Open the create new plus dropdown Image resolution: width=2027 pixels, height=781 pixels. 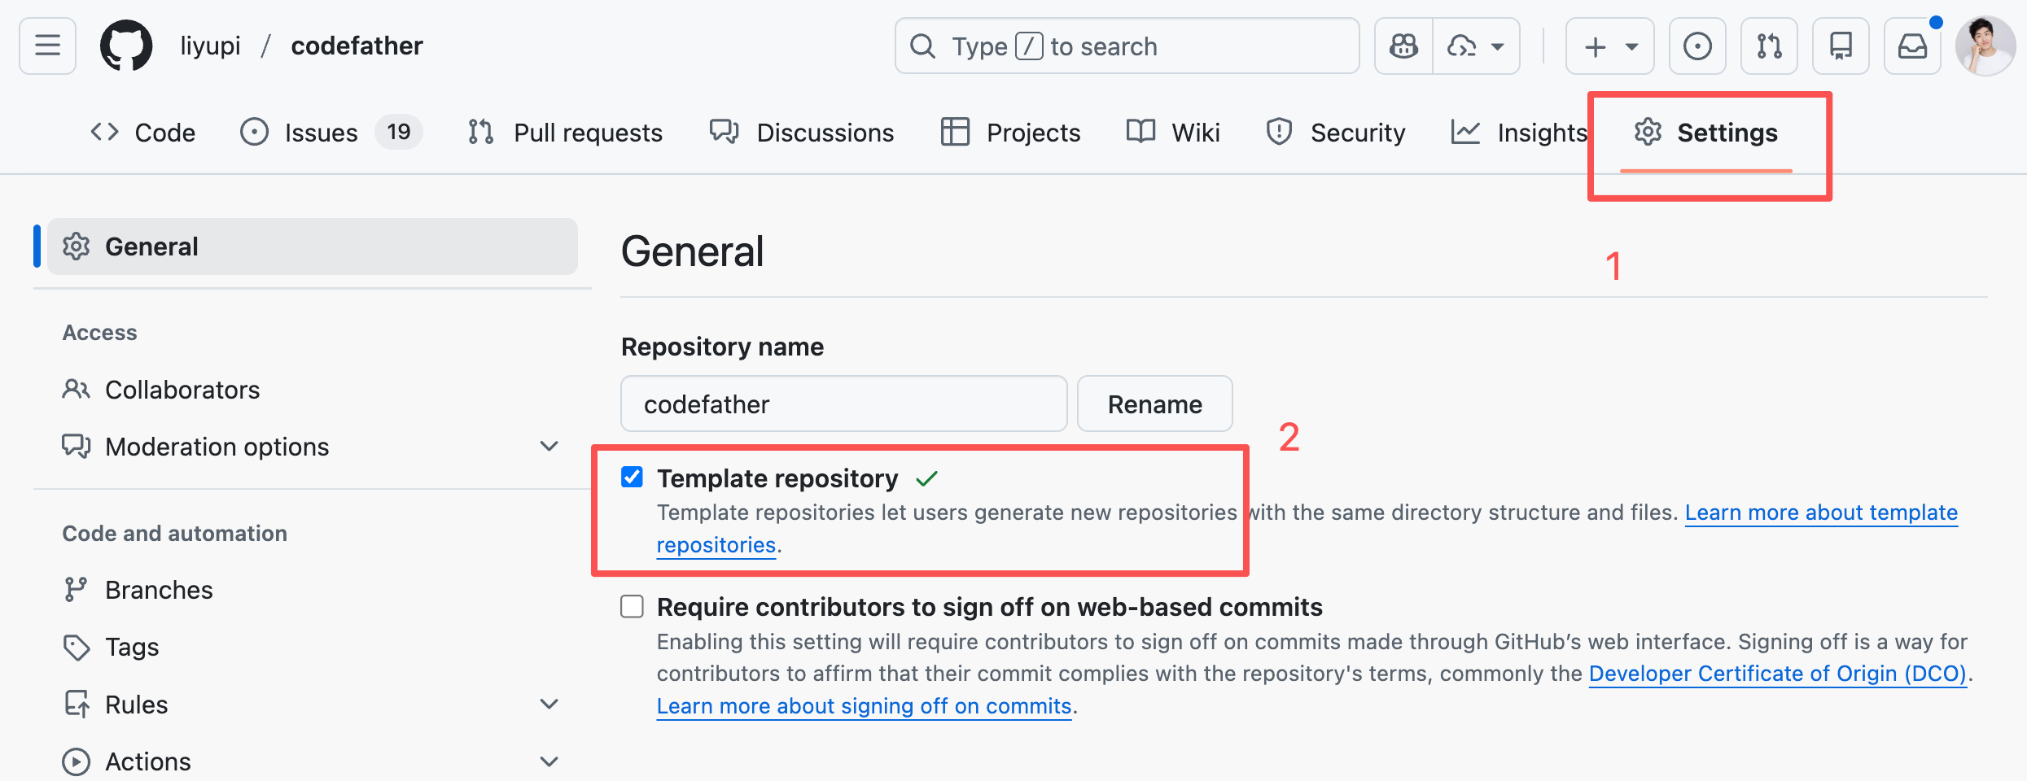[x=1609, y=46]
